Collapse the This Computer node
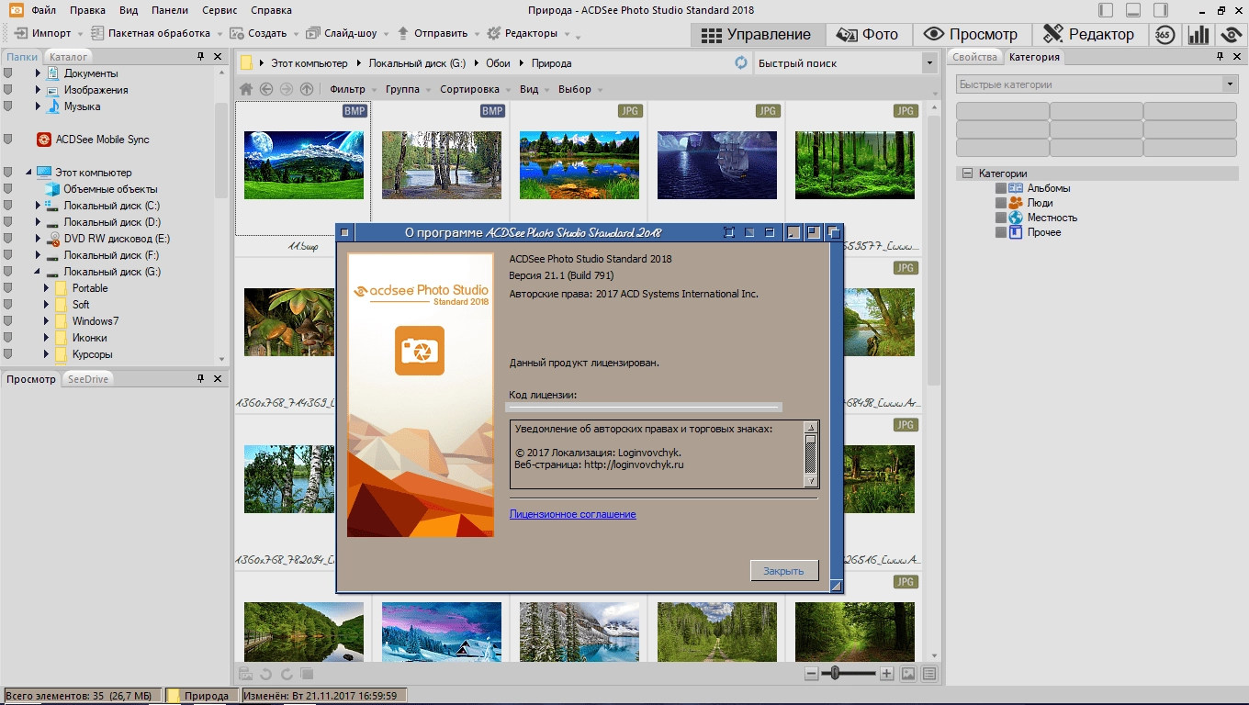Image resolution: width=1249 pixels, height=705 pixels. coord(28,173)
